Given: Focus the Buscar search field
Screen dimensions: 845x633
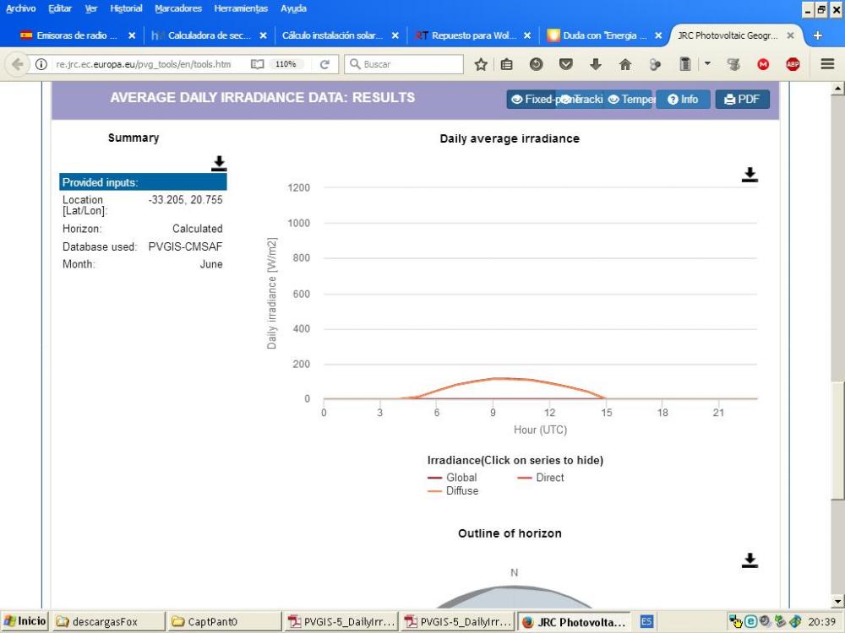Looking at the screenshot, I should click(404, 64).
